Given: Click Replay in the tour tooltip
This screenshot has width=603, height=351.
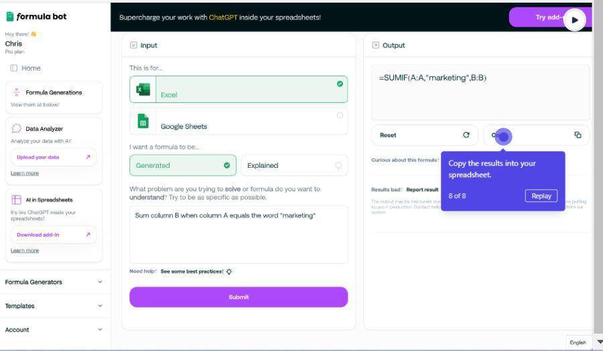Looking at the screenshot, I should pos(541,196).
